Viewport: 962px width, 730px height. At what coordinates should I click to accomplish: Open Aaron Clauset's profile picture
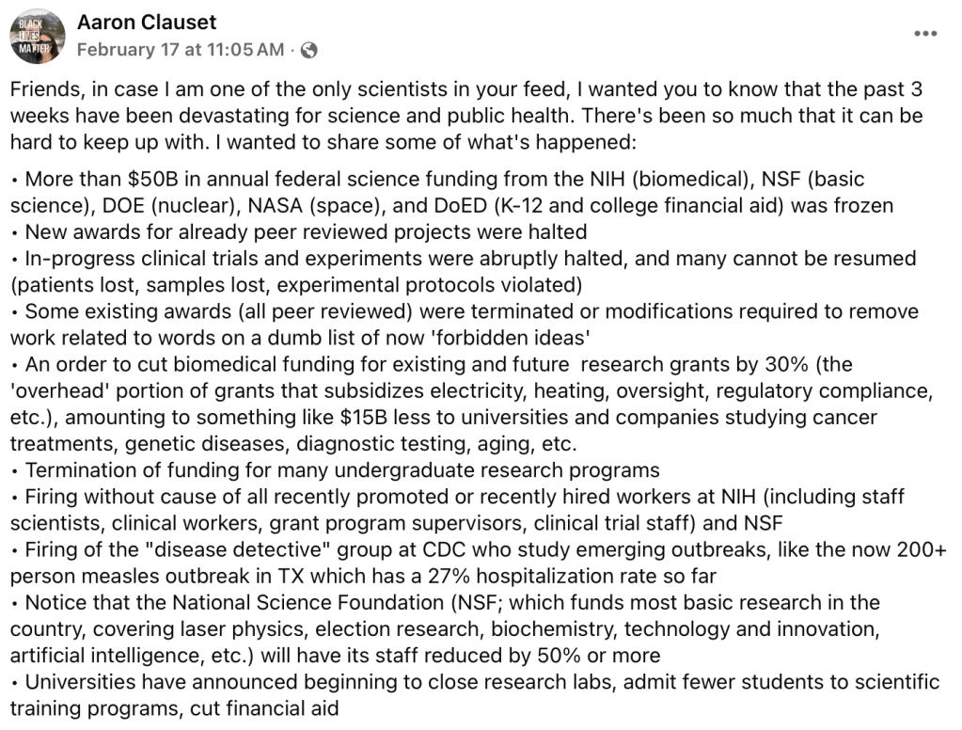[x=38, y=36]
